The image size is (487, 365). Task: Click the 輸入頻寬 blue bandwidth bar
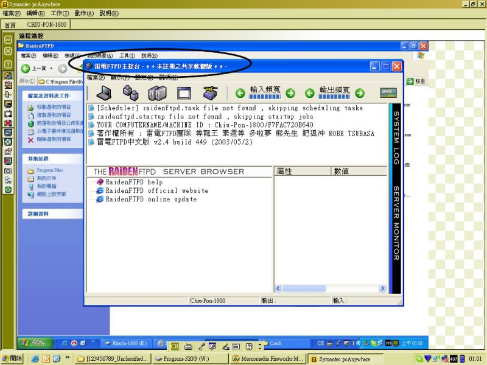(265, 97)
